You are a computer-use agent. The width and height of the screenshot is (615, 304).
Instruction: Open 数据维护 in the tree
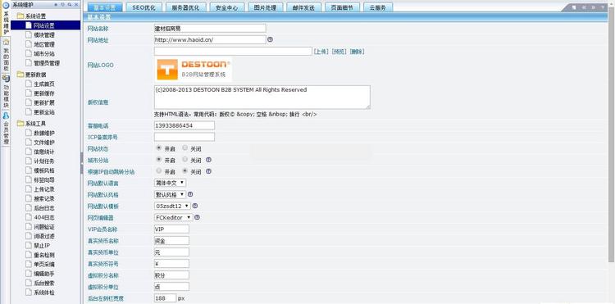coord(44,134)
